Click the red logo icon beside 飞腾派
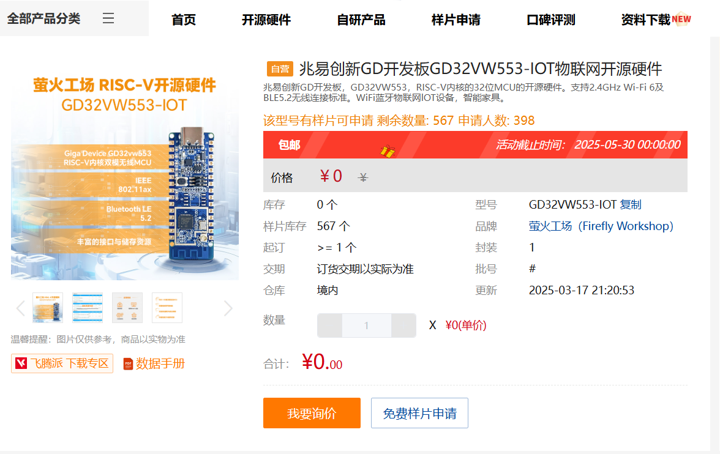This screenshot has width=720, height=454. click(x=21, y=363)
